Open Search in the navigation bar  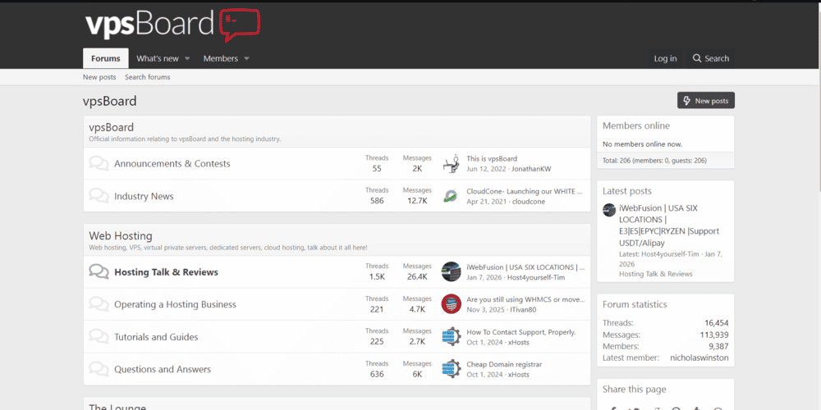tap(710, 58)
